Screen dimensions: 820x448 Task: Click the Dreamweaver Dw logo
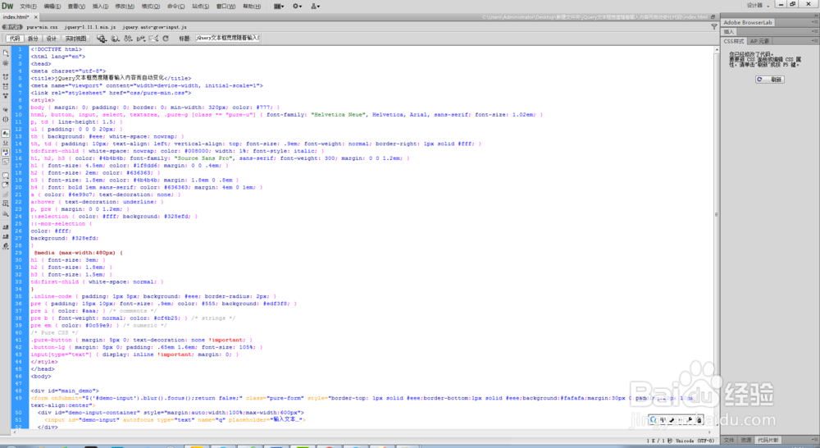(7, 6)
